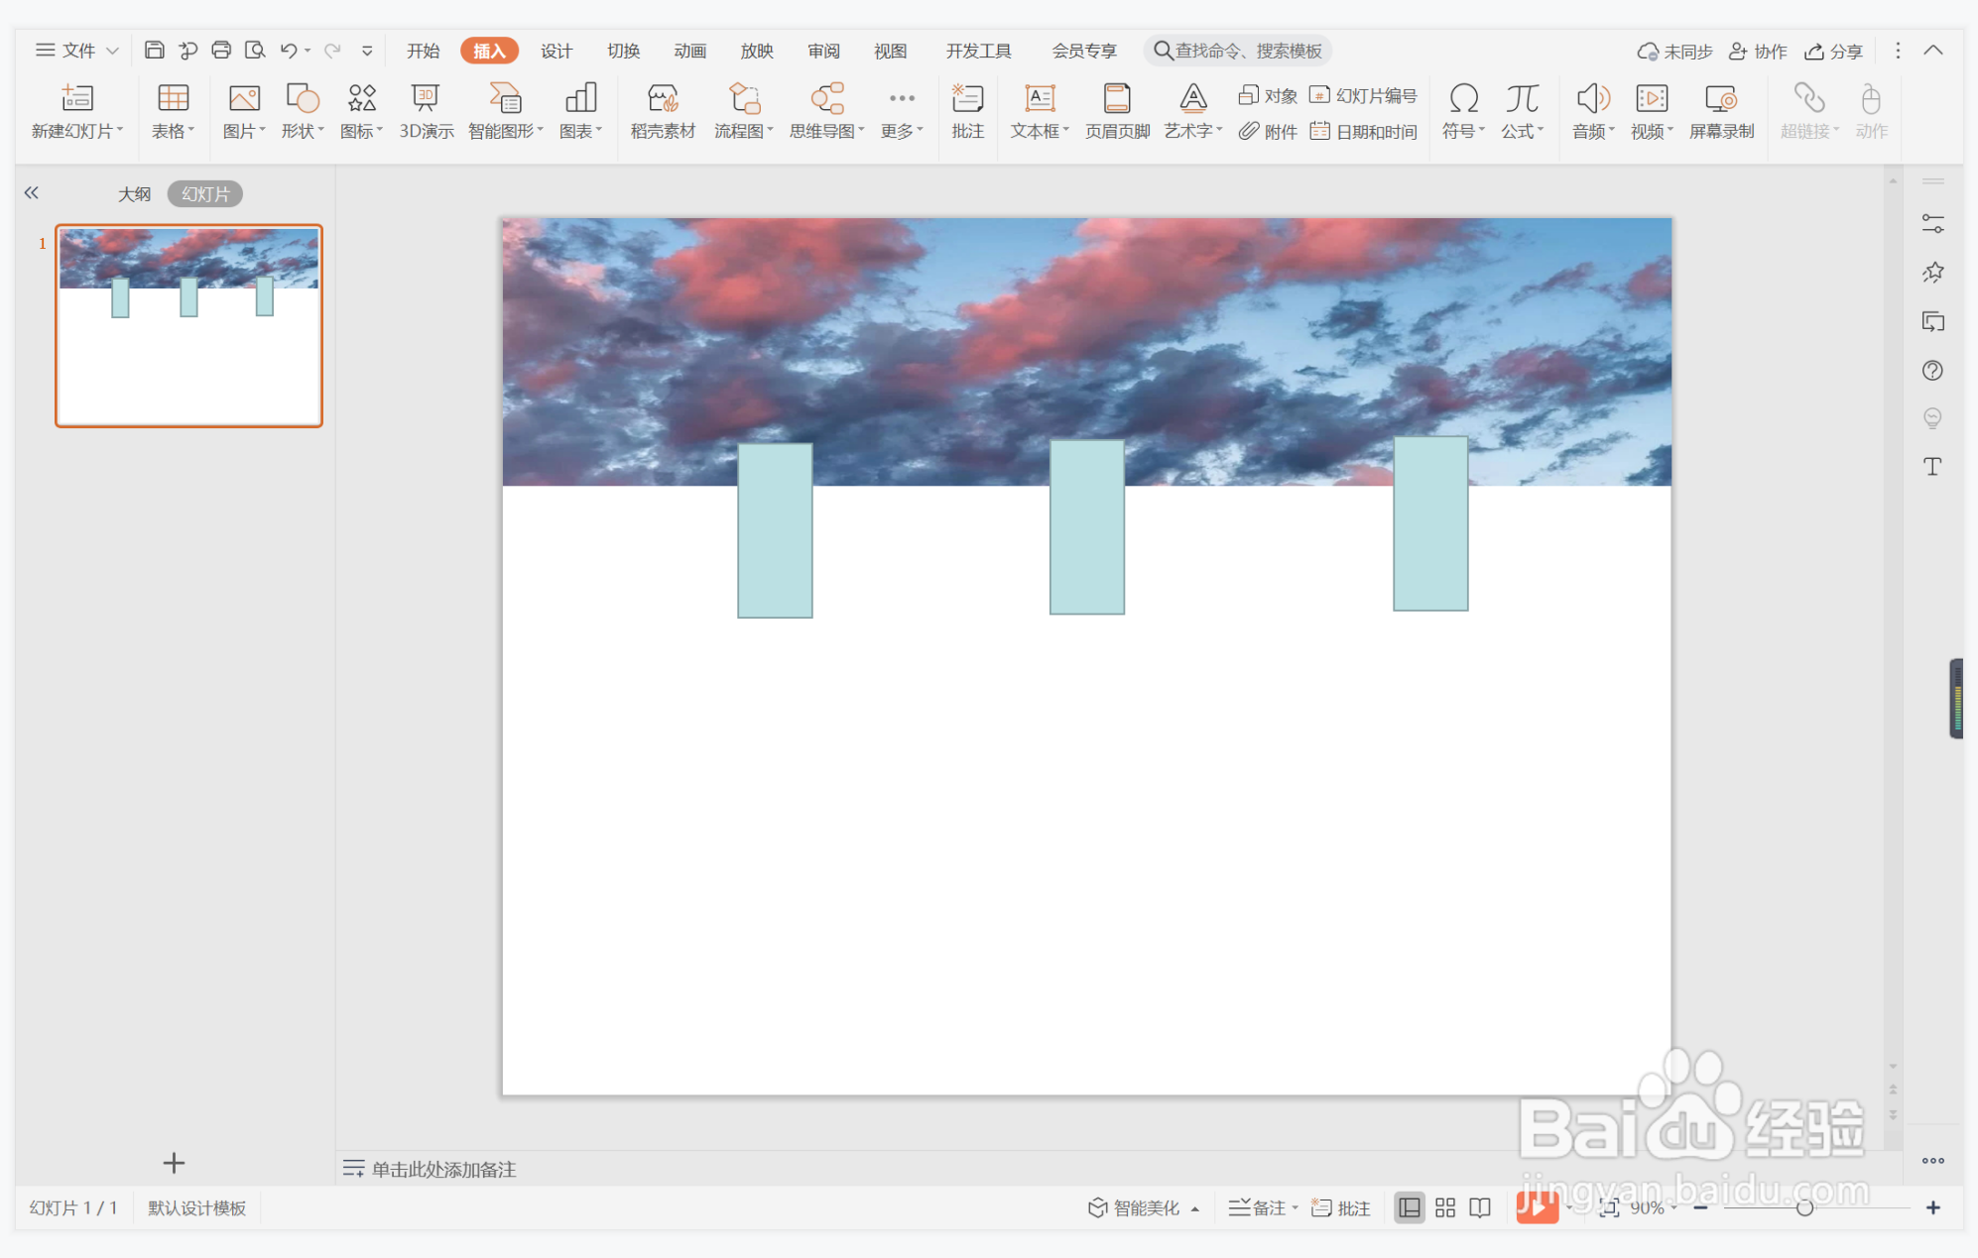Start Screen Recording (屏幕录制)
The width and height of the screenshot is (1978, 1258).
point(1721,110)
